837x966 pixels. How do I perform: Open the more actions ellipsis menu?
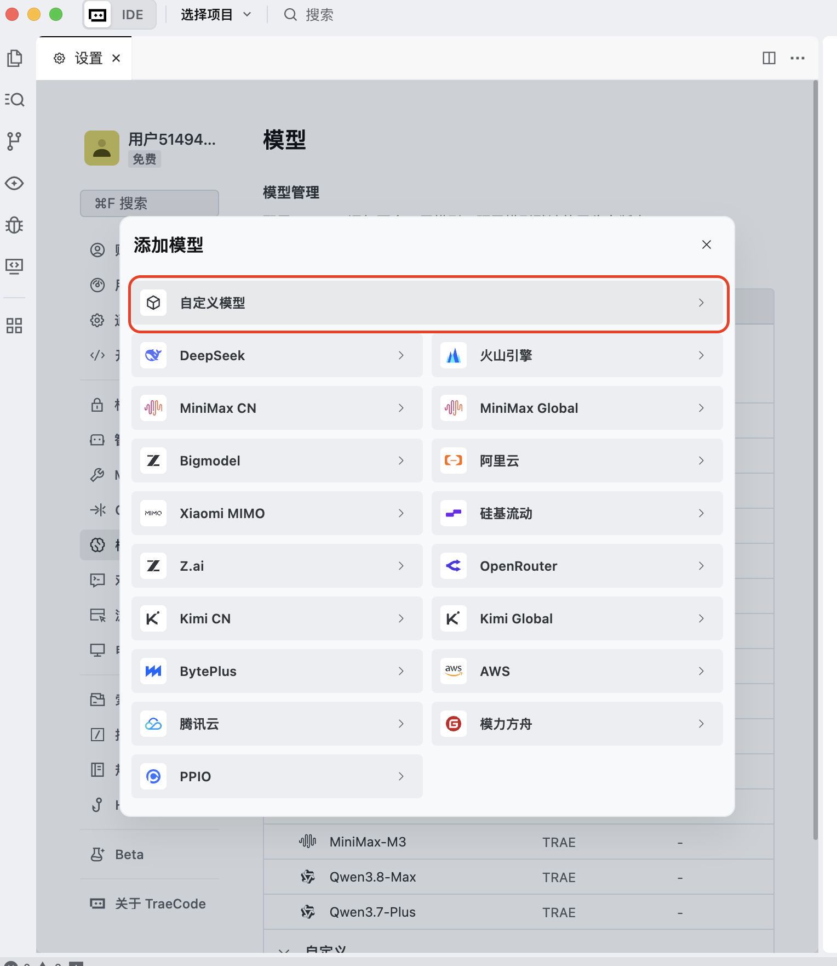(x=798, y=58)
